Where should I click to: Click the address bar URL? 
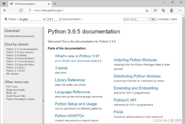pos(49,10)
